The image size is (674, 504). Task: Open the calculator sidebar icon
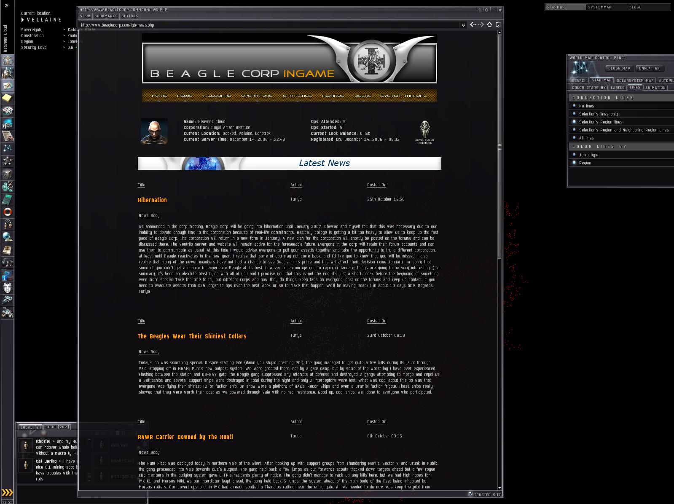click(x=8, y=199)
